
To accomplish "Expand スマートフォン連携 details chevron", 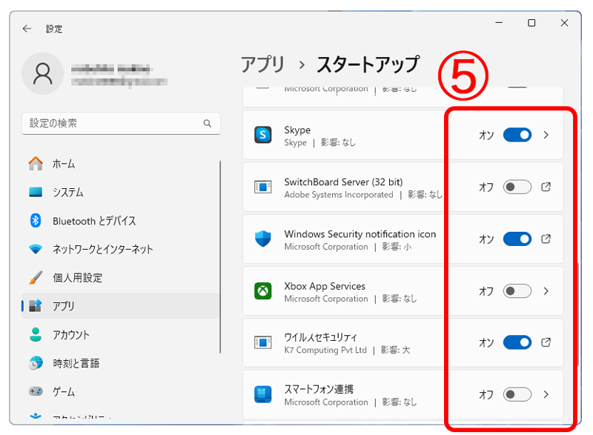I will pyautogui.click(x=546, y=394).
